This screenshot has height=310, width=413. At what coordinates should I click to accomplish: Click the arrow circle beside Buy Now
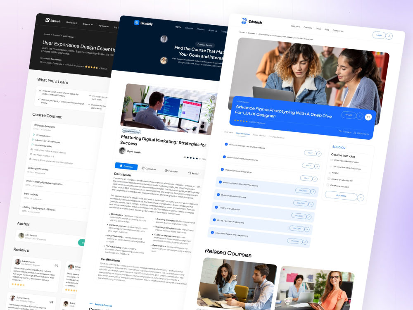click(361, 198)
